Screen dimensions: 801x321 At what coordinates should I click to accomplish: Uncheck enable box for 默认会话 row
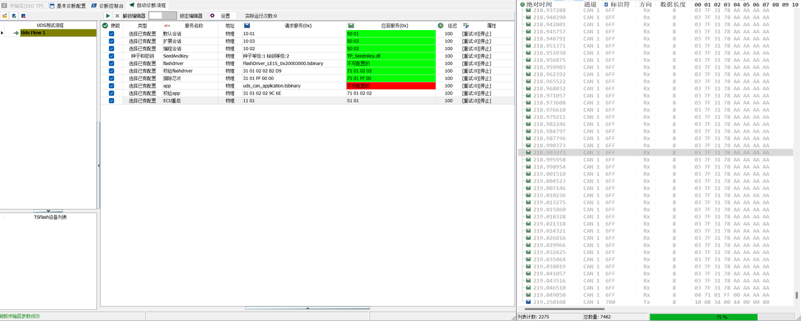coord(111,33)
